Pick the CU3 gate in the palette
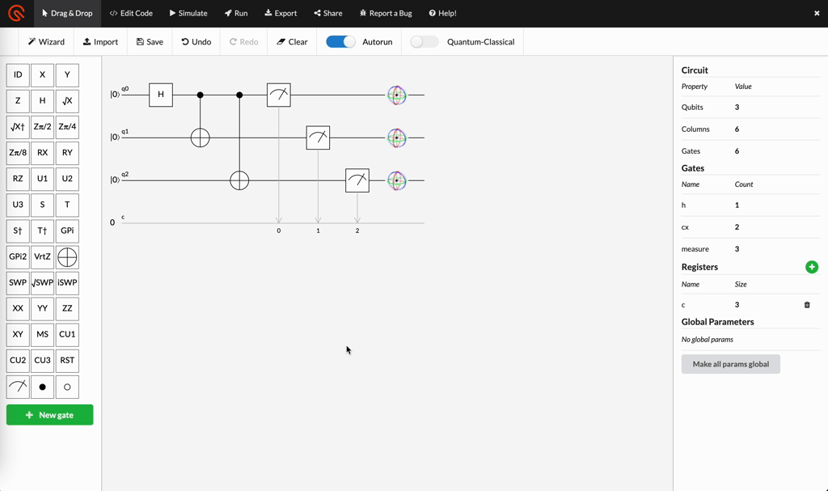This screenshot has width=828, height=491. click(x=42, y=360)
